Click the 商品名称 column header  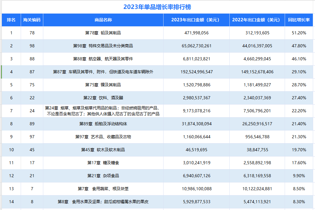pos(104,20)
